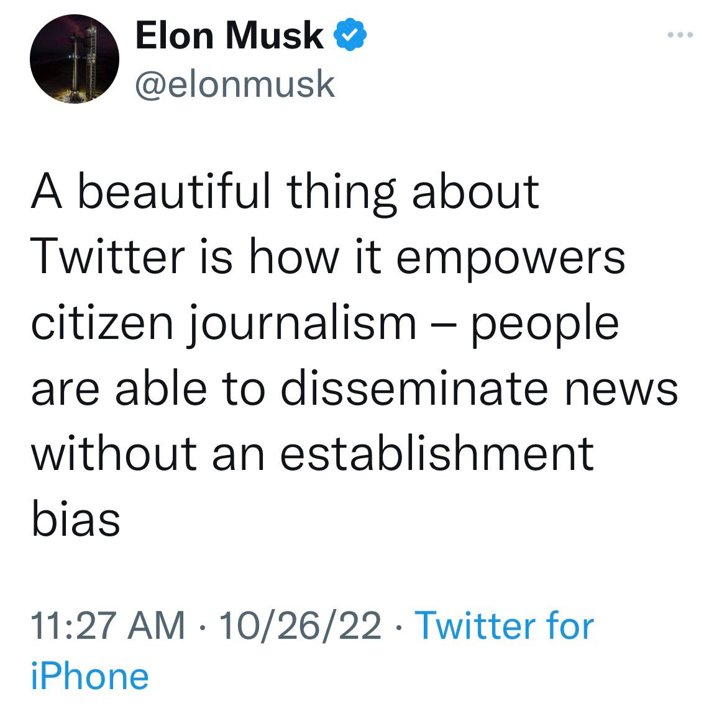Click the word 'establishment' in the tweet
This screenshot has height=722, width=727.
coord(437,453)
